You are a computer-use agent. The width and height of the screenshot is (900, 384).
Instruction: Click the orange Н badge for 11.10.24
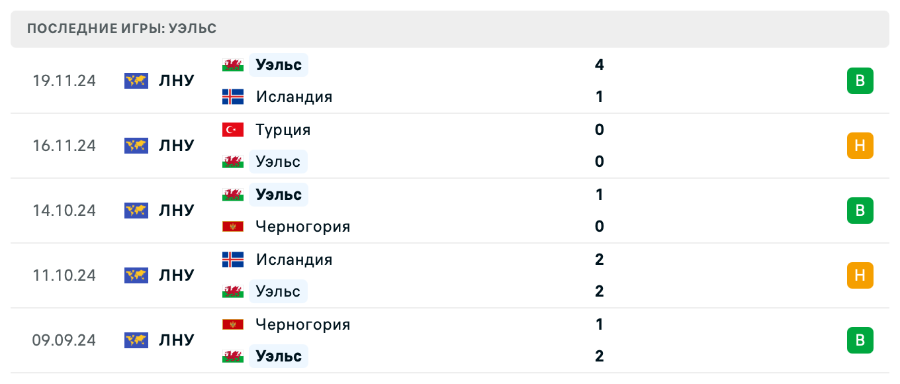860,275
